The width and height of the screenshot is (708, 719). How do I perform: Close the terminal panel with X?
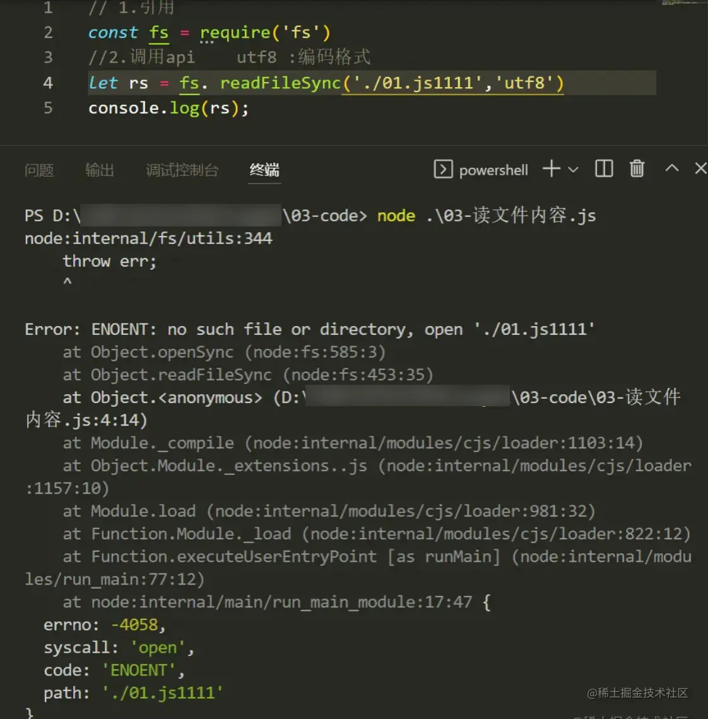700,168
